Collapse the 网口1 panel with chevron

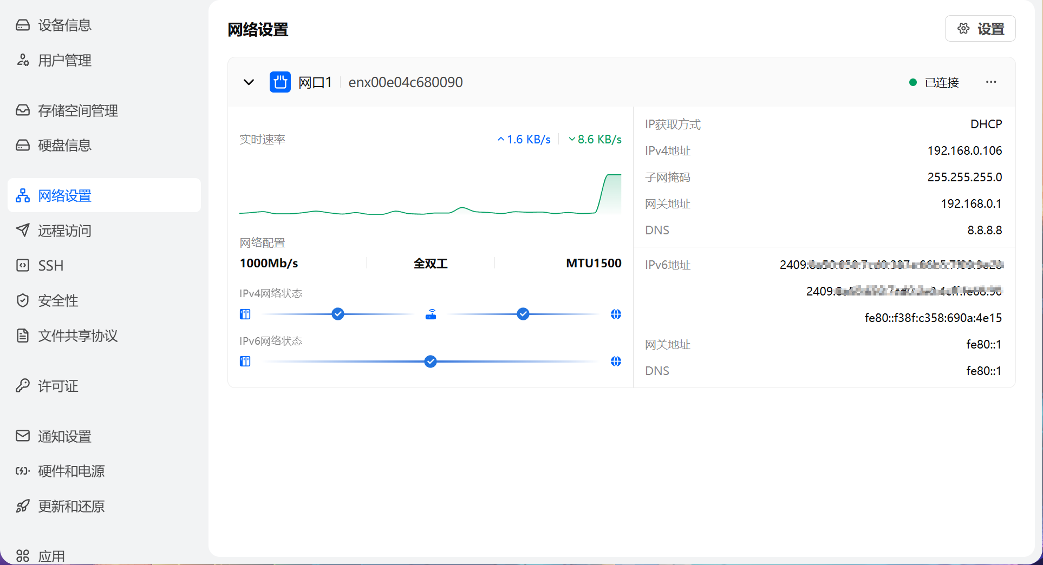[249, 82]
